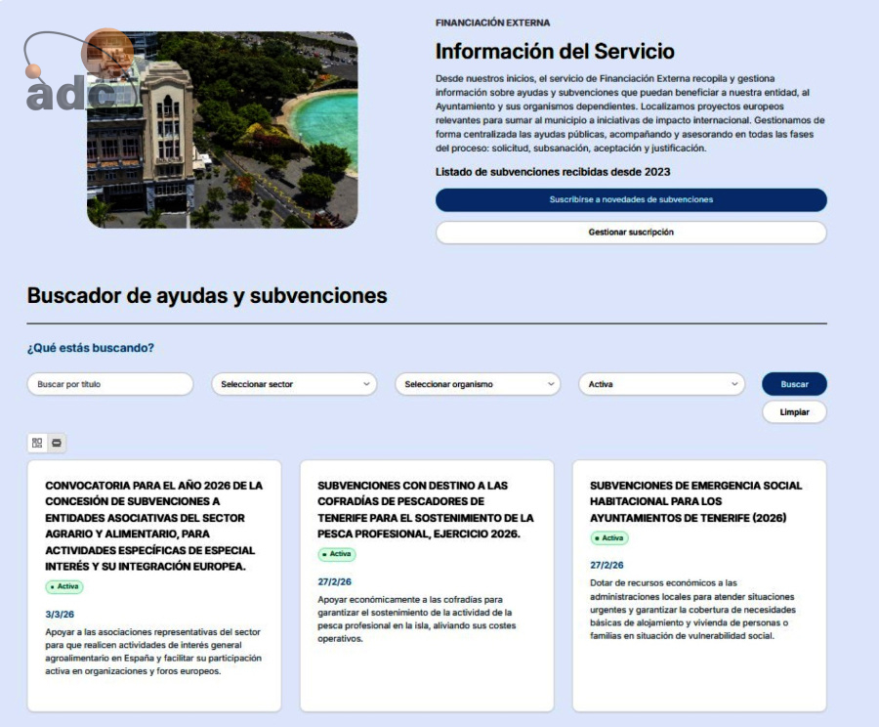Viewport: 879px width, 727px height.
Task: Click the "Gestionar suscripción" button
Action: coord(631,233)
